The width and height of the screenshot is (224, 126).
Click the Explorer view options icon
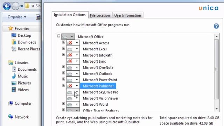click(38, 17)
